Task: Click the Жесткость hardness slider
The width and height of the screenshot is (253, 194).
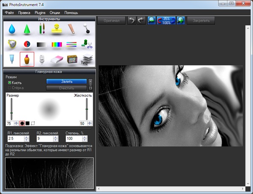Action: (86, 109)
